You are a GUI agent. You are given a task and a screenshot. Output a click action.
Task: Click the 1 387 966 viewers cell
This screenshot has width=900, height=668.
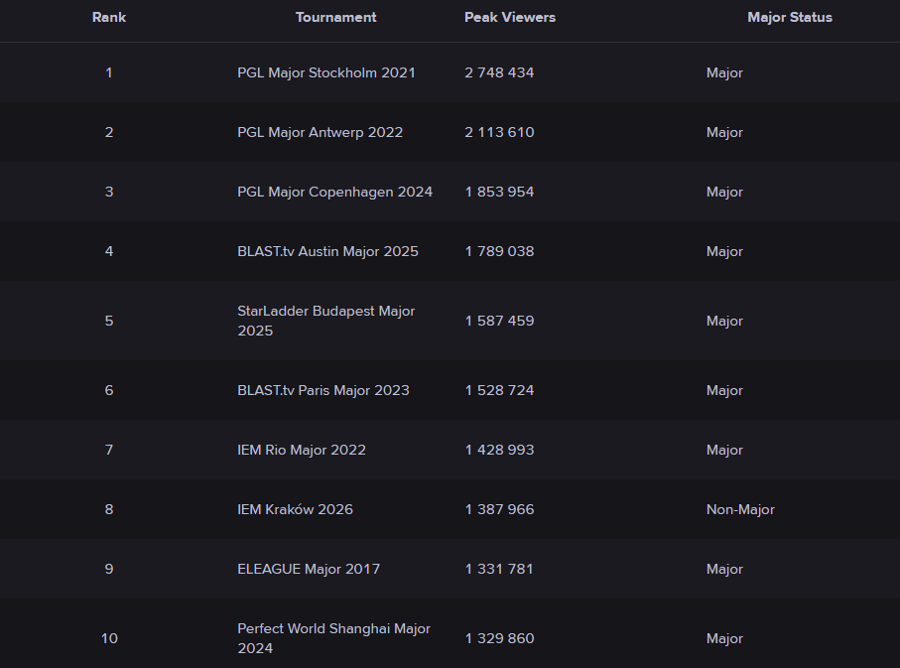click(499, 509)
